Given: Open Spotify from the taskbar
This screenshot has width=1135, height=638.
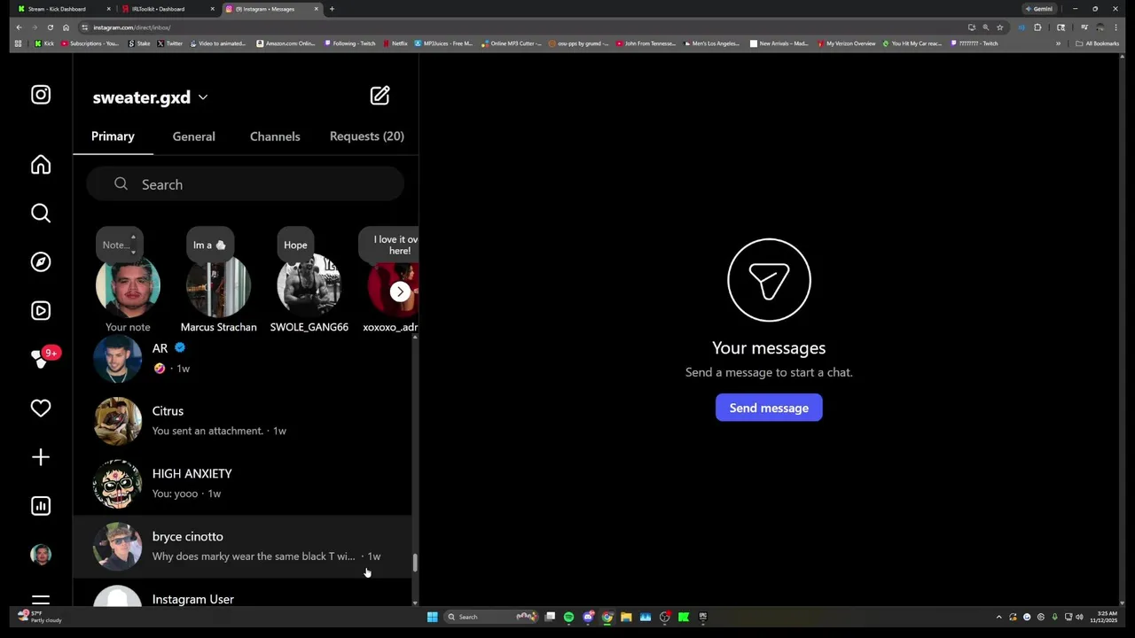Looking at the screenshot, I should [x=568, y=617].
